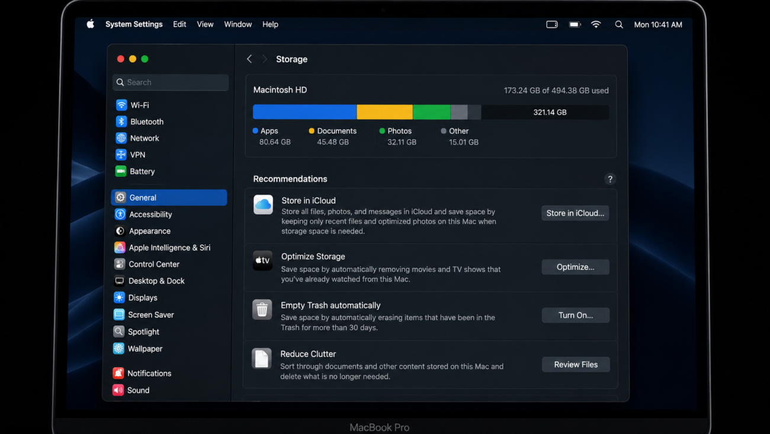
Task: Click the yellow Documents storage segment
Action: [x=384, y=112]
